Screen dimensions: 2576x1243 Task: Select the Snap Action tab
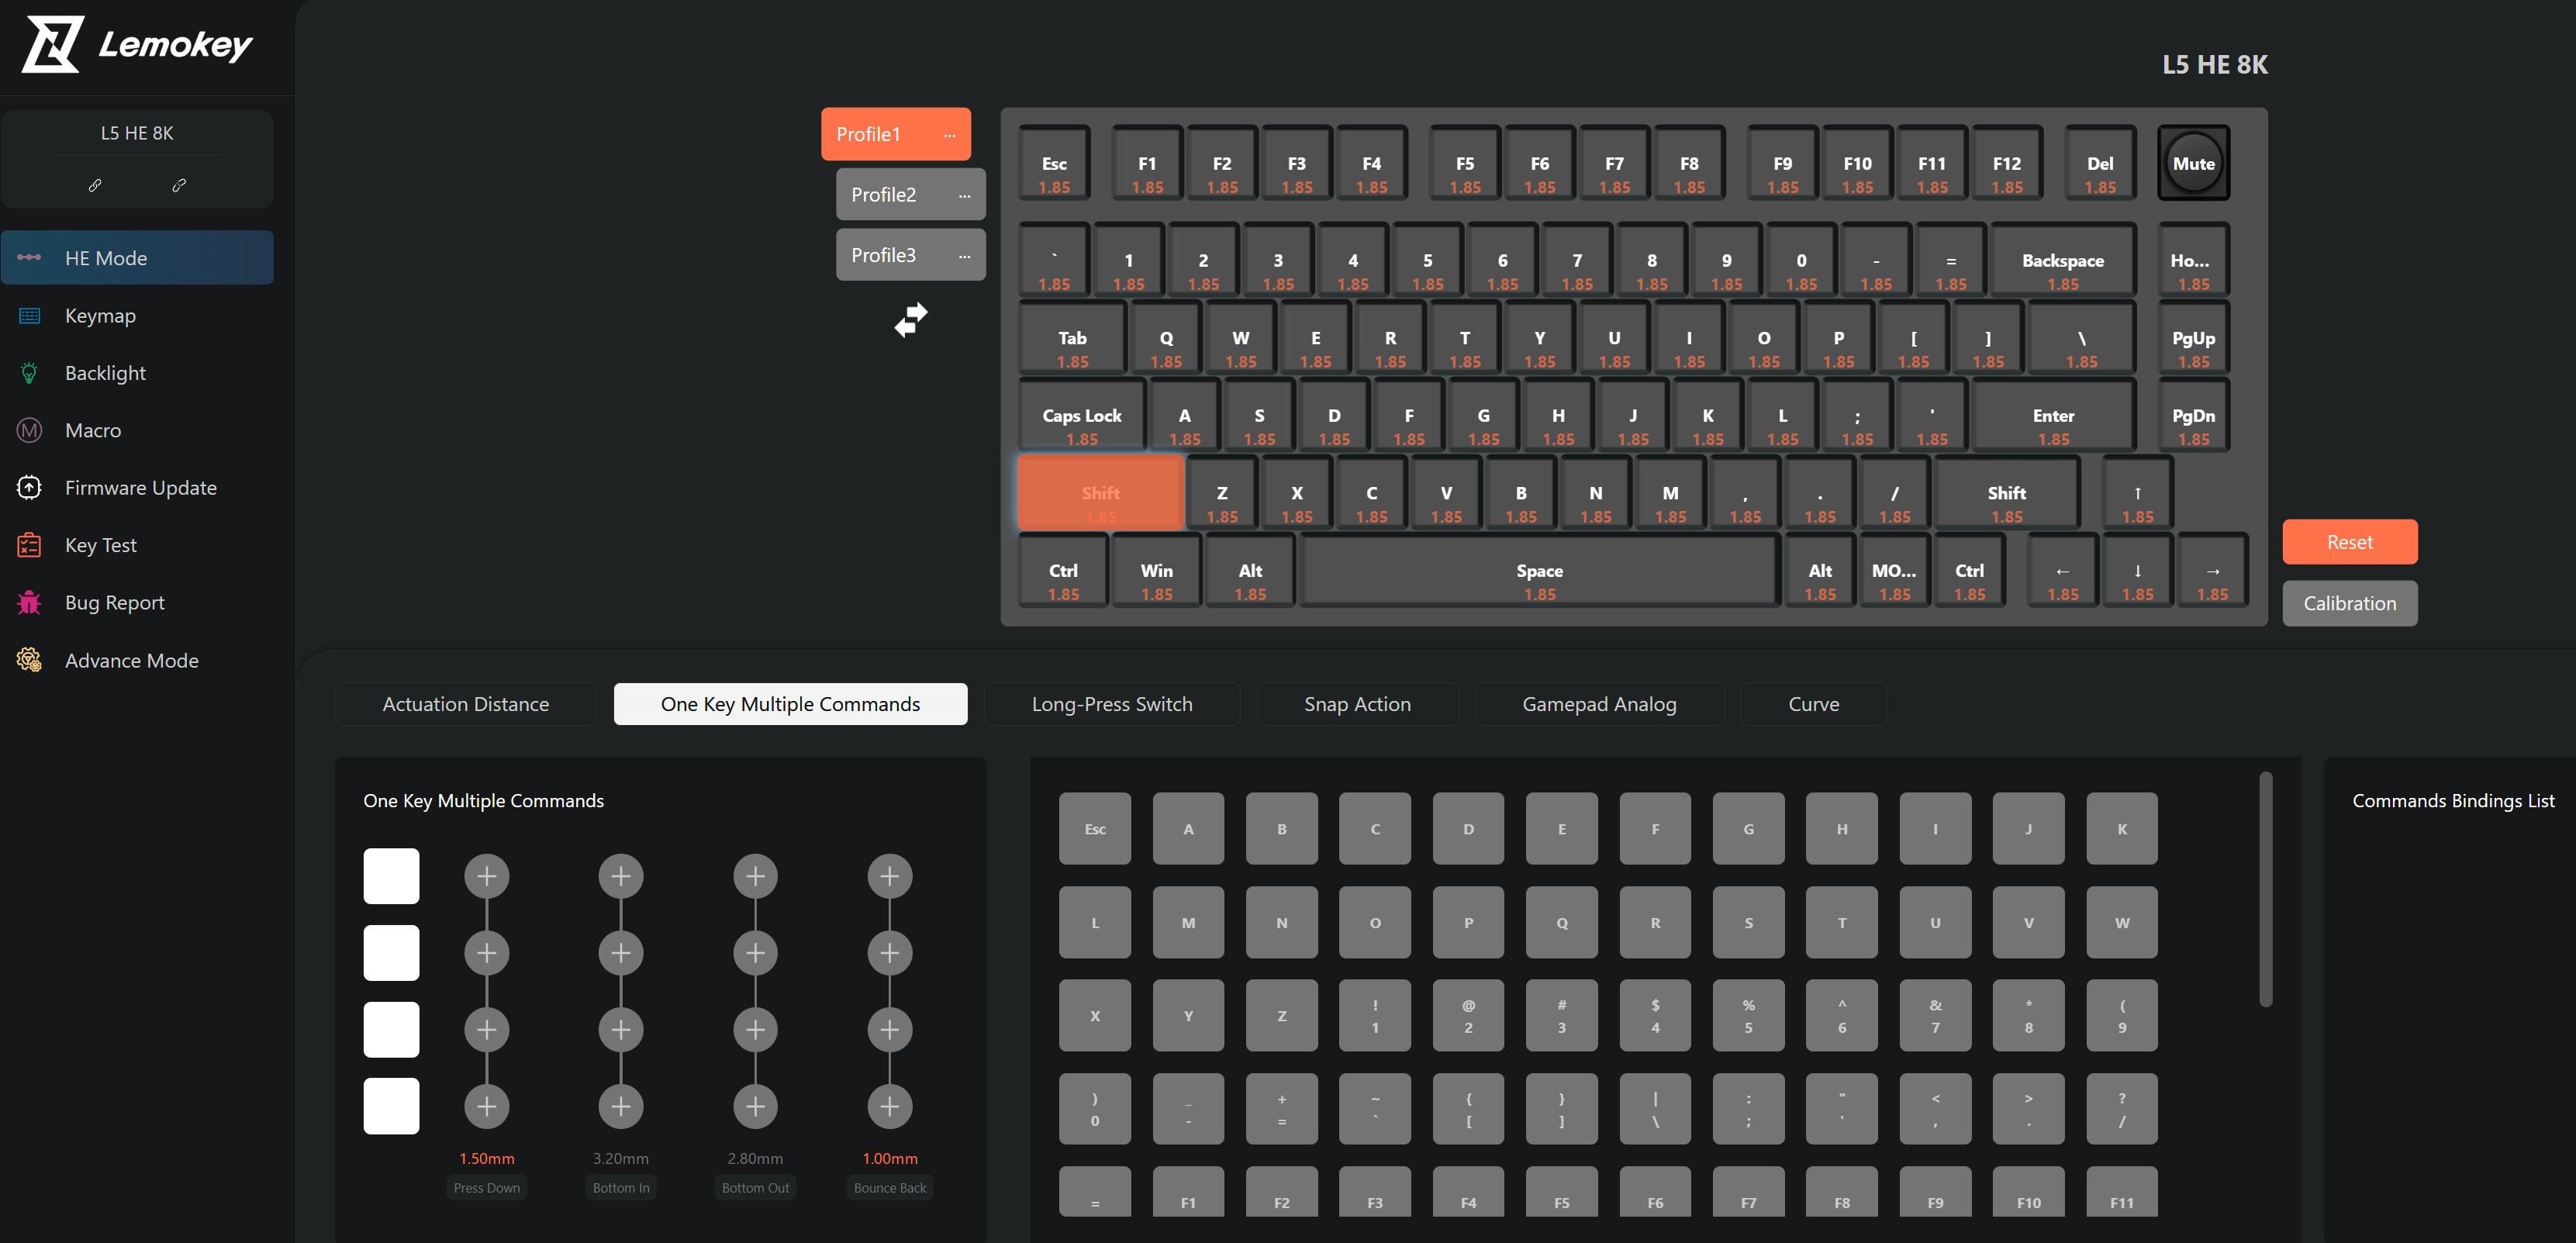click(1357, 703)
